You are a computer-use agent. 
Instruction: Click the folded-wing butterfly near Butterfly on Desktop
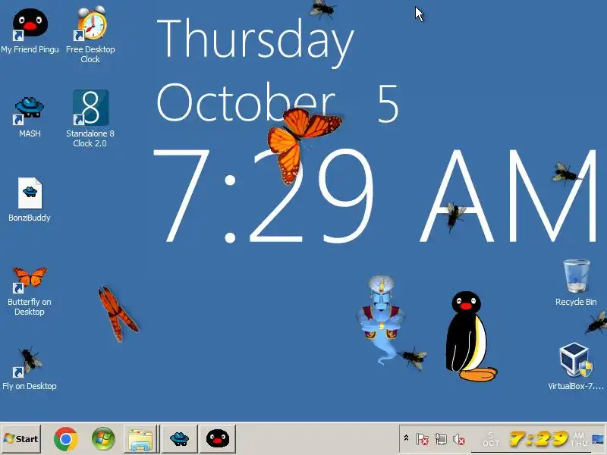click(118, 314)
